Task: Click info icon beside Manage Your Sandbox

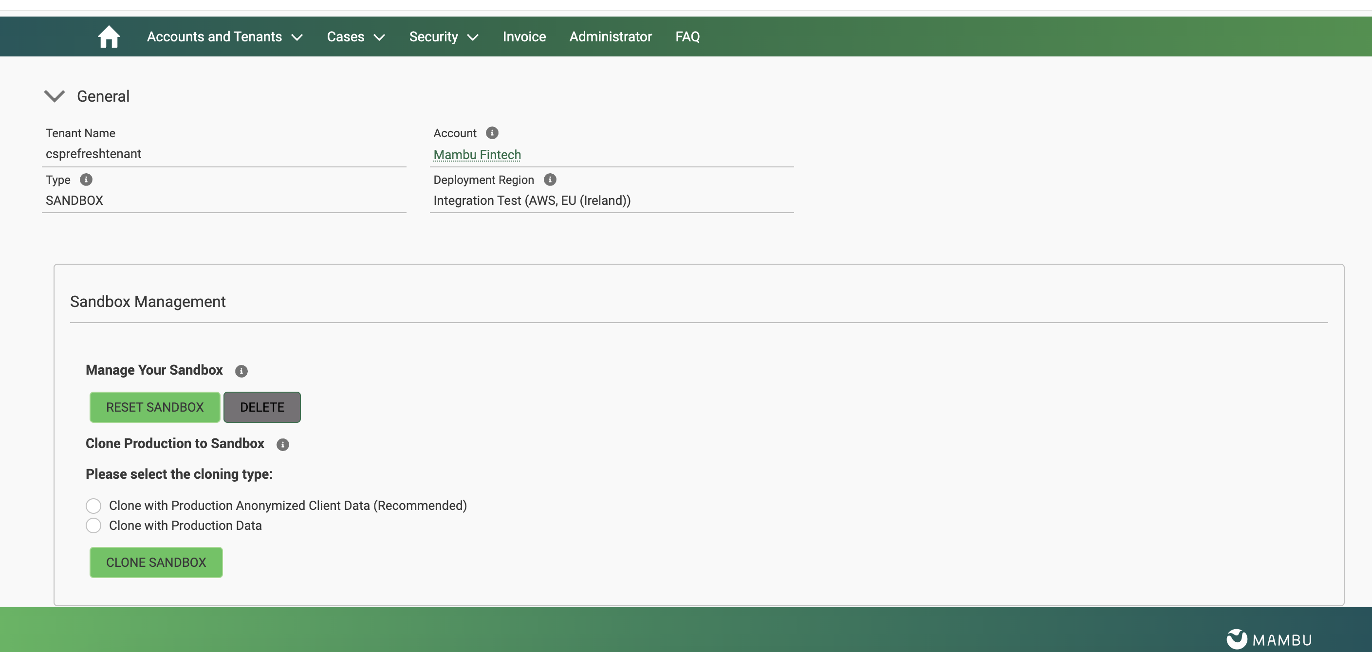Action: pyautogui.click(x=241, y=370)
